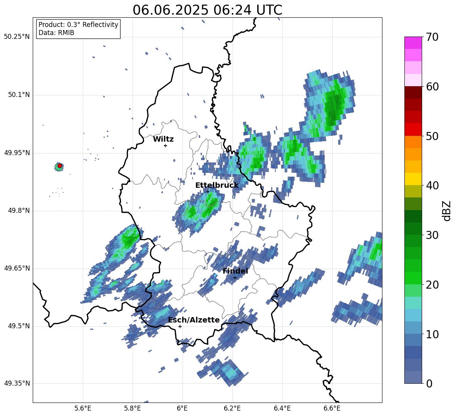
Task: Click the dBZ colorbar axis label
Action: pos(446,211)
